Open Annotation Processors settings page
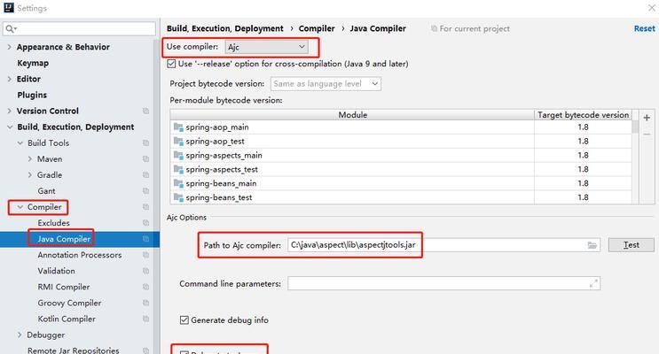Viewport: 659px width, 354px height. (x=80, y=255)
